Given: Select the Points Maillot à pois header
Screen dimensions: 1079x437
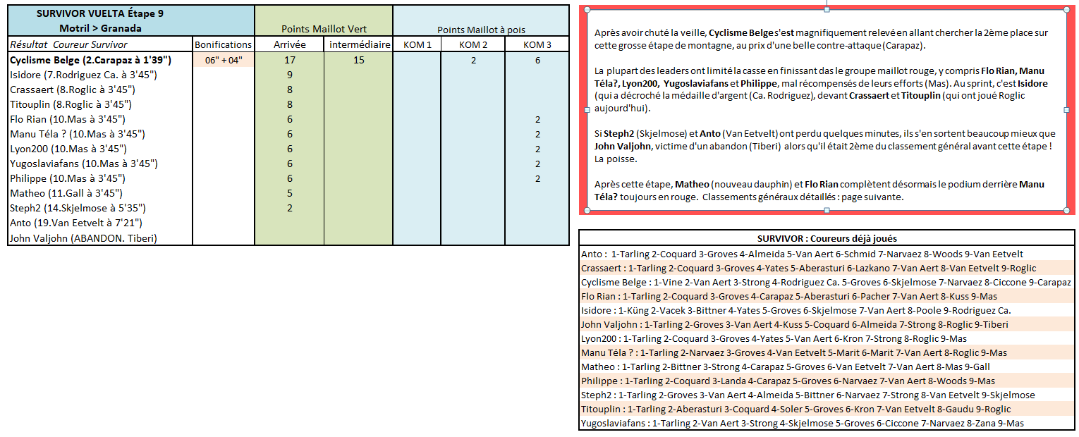Looking at the screenshot, I should pos(481,30).
